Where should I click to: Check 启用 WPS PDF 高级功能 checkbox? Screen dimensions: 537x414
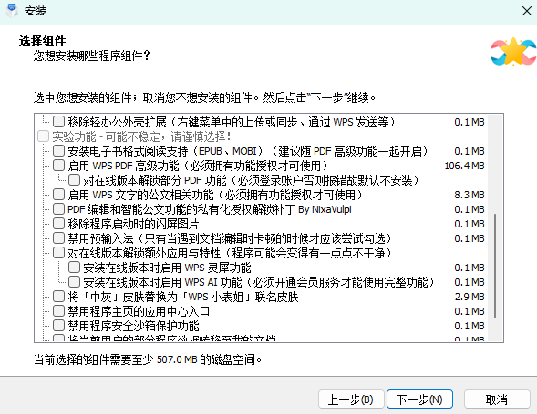(58, 166)
